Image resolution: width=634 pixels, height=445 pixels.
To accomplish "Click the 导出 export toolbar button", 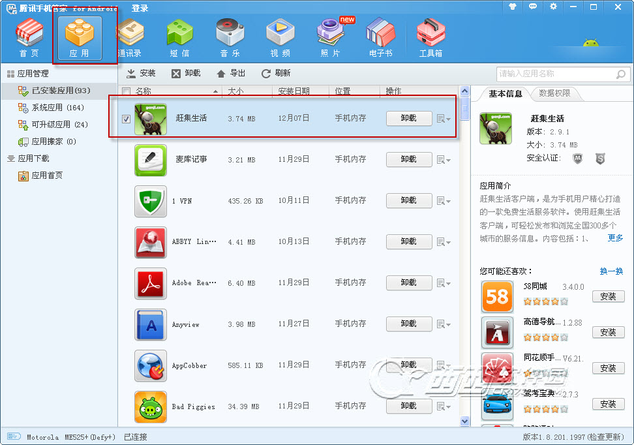I will (231, 73).
